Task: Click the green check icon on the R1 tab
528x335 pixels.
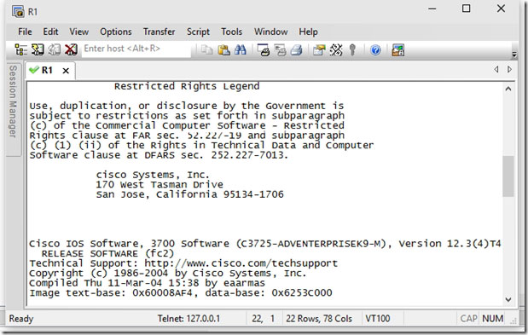Action: tap(34, 70)
